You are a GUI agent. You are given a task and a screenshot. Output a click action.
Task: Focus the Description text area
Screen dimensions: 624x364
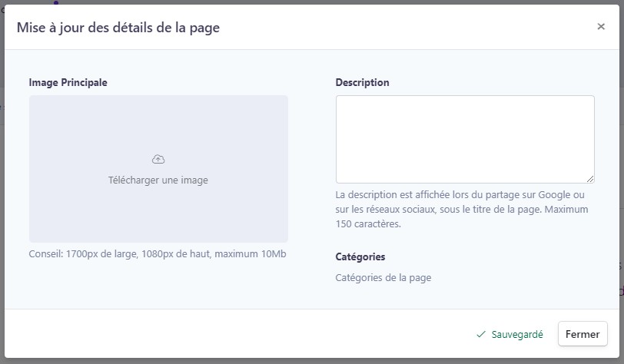(x=464, y=138)
